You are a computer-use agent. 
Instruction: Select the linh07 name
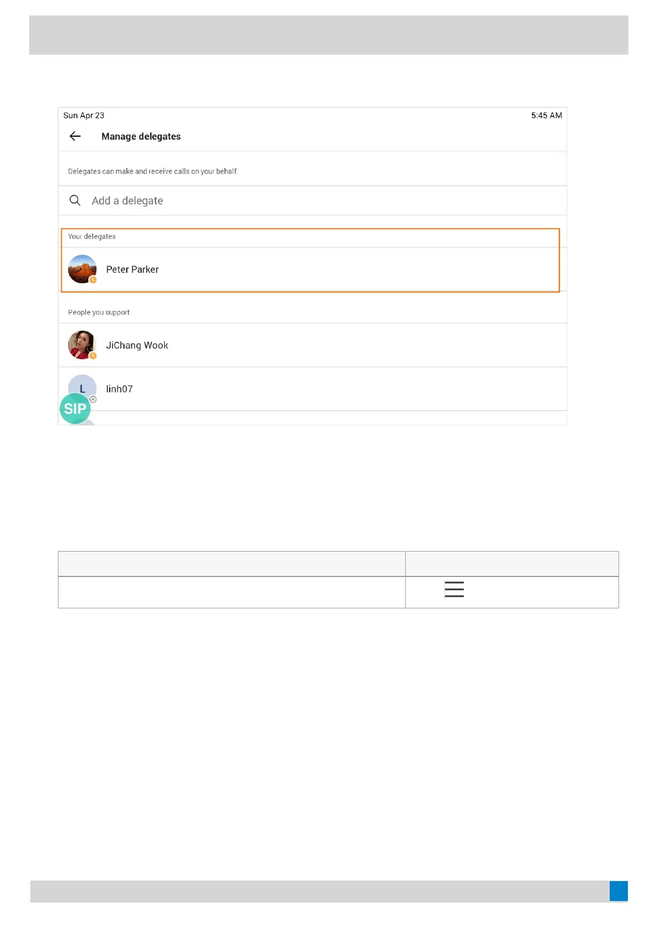point(120,389)
